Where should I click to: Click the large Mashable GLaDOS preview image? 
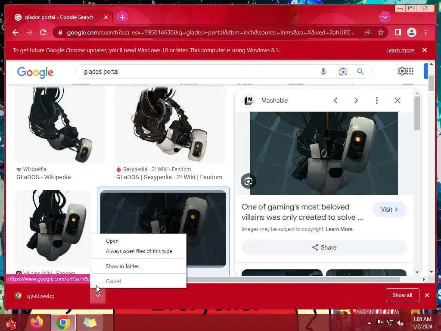pyautogui.click(x=324, y=153)
